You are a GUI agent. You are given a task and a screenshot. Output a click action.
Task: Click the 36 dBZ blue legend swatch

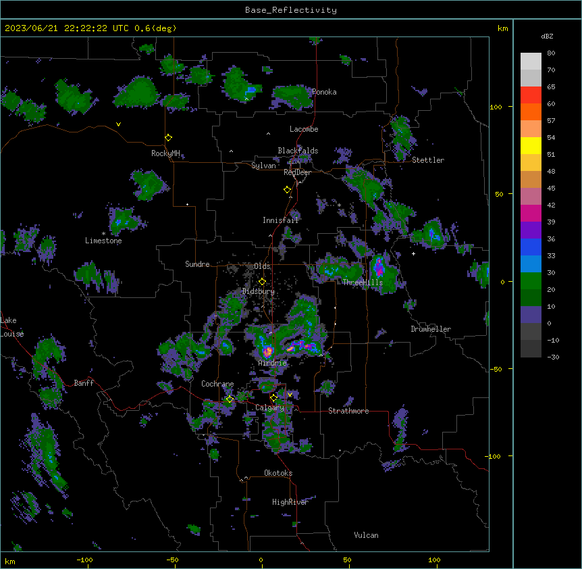531,247
